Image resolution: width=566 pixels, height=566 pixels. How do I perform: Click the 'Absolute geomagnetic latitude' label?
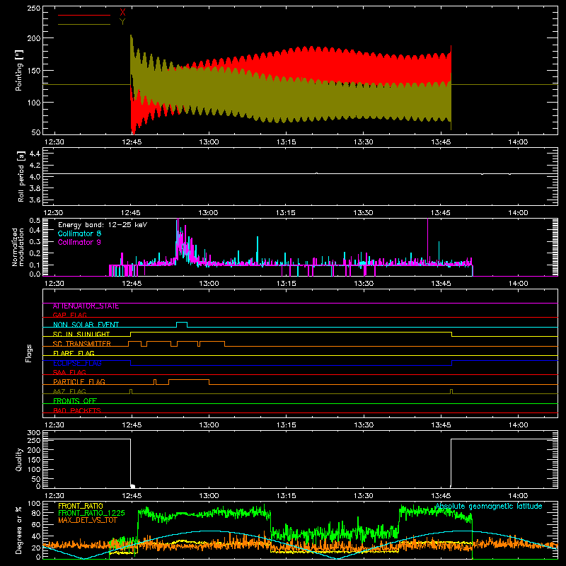click(x=489, y=506)
